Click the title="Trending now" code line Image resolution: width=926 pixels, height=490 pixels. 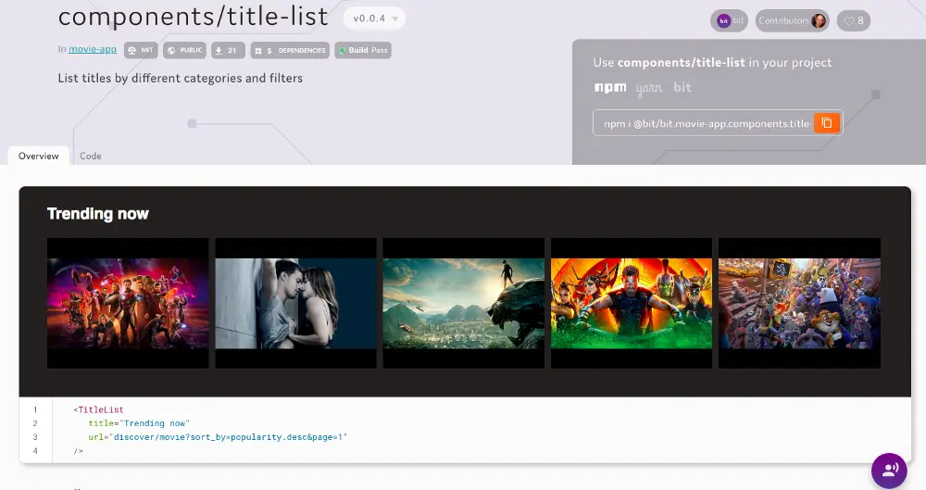coord(139,423)
